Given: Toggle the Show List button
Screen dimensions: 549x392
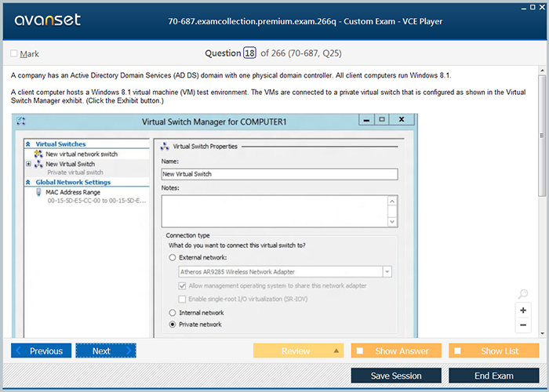Looking at the screenshot, I should [x=493, y=350].
